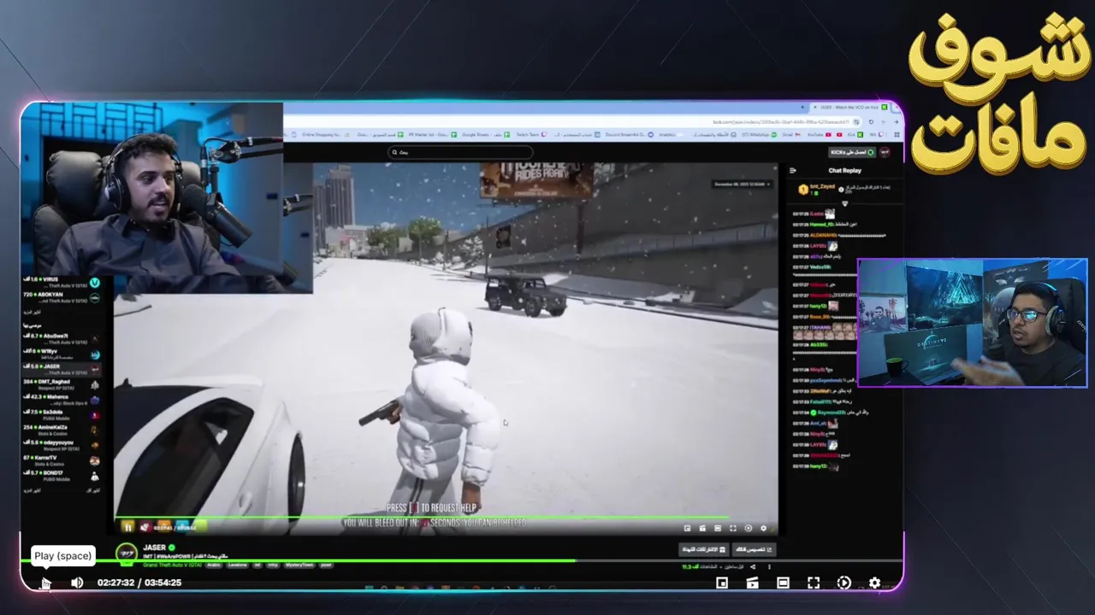This screenshot has width=1095, height=615.
Task: Open Kick VOD player settings gear
Action: pyautogui.click(x=763, y=528)
